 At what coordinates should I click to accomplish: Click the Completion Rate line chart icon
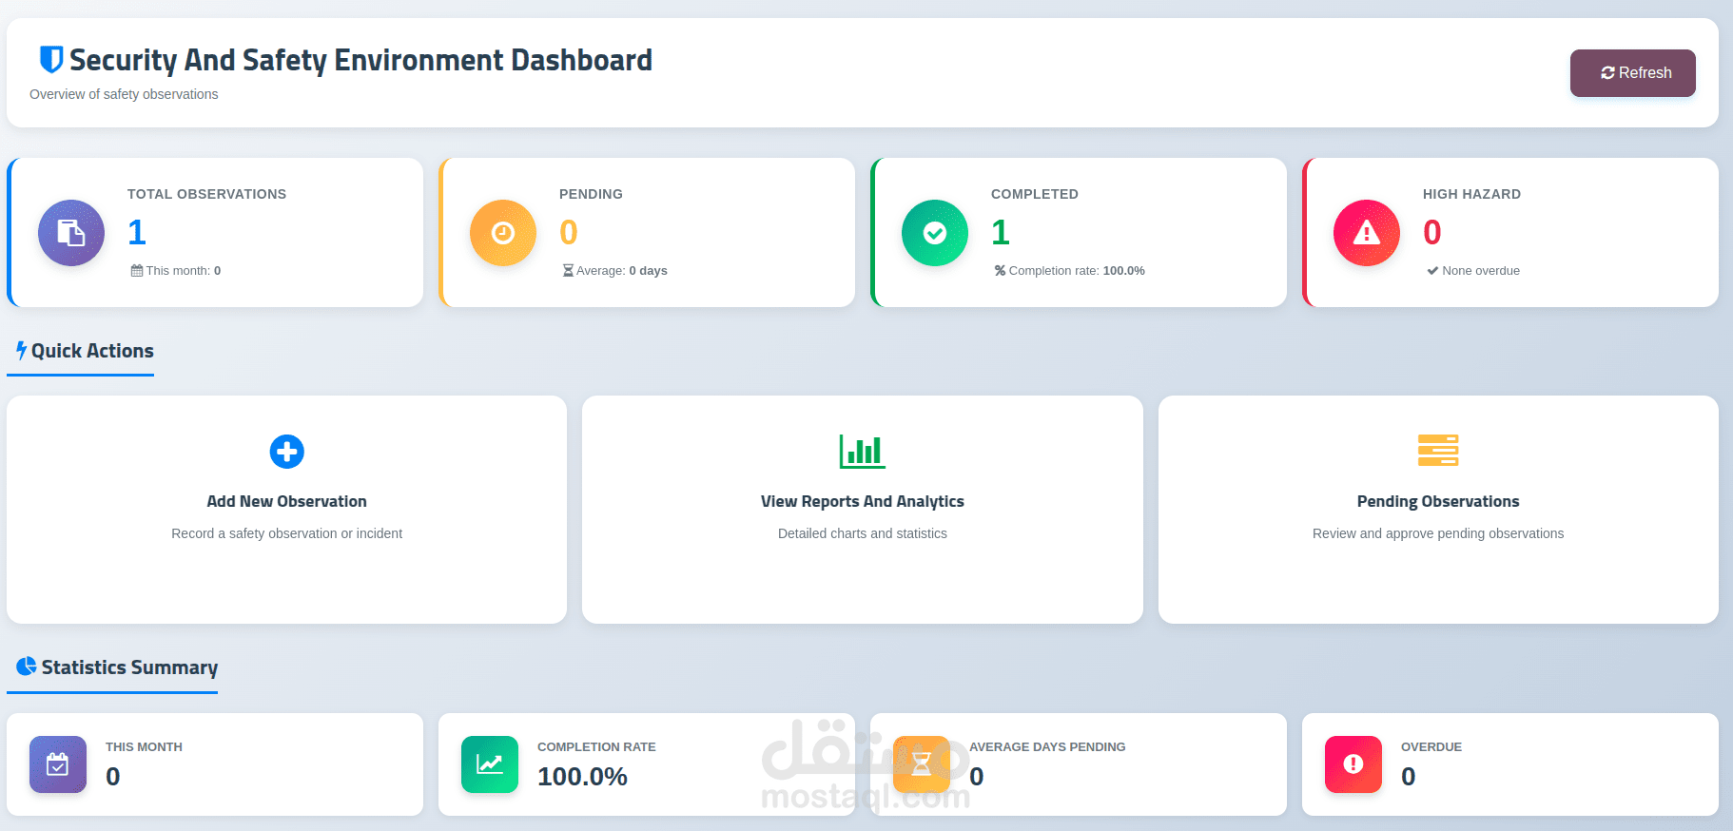tap(490, 764)
